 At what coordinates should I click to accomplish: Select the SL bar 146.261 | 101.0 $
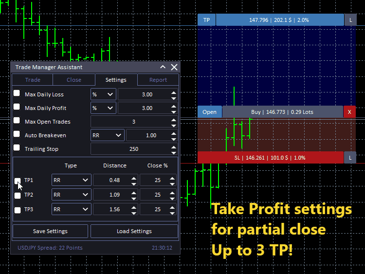271,158
